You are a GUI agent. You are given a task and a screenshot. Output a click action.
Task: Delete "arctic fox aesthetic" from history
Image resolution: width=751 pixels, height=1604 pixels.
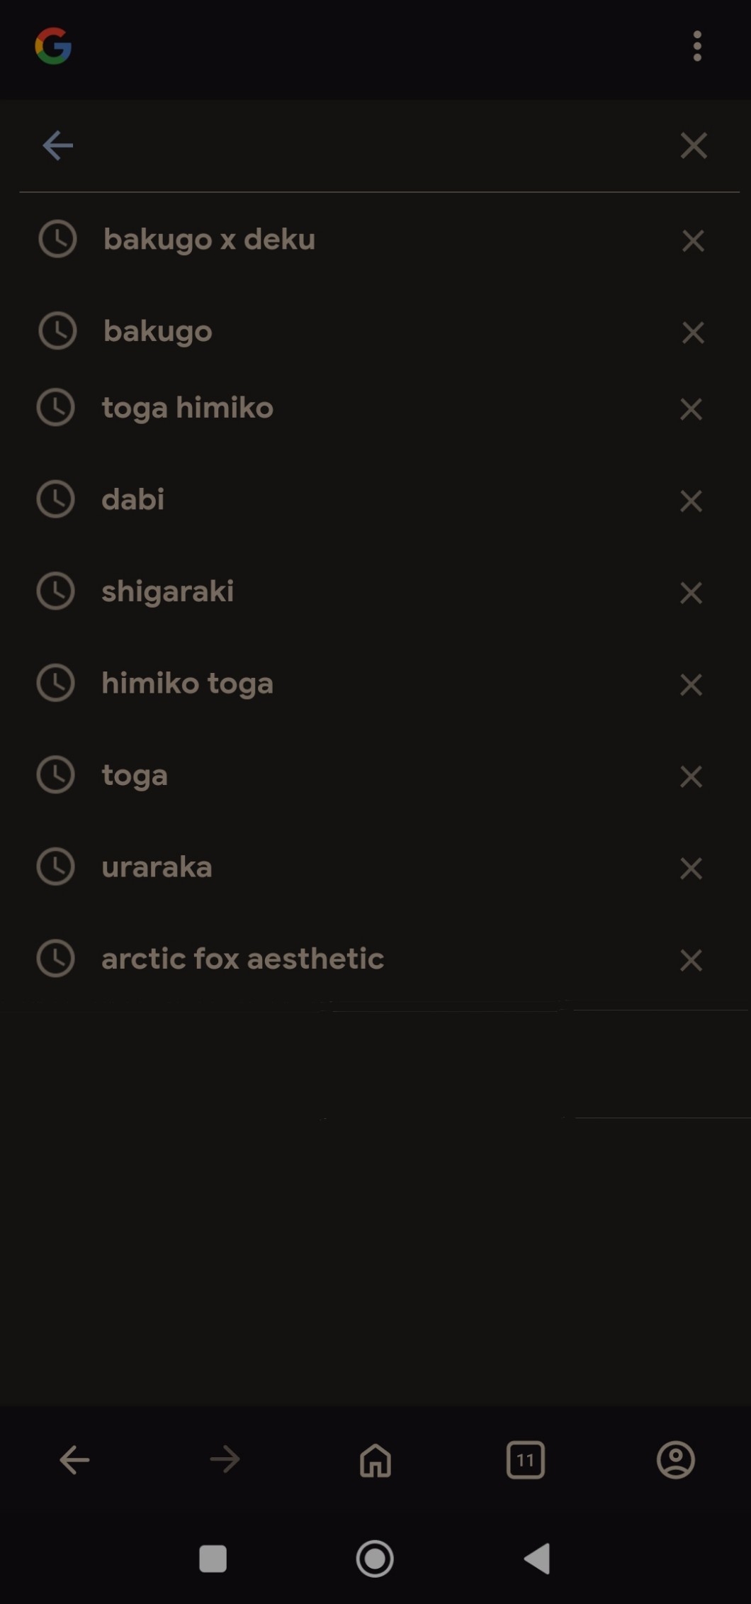pyautogui.click(x=691, y=960)
